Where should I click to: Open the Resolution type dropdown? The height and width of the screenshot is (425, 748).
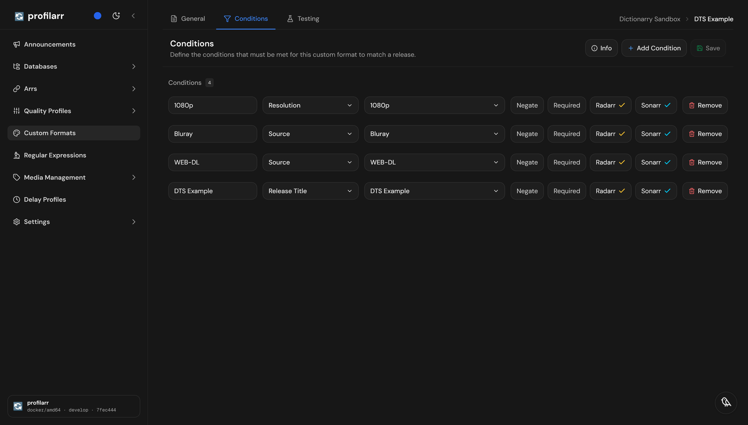point(310,105)
